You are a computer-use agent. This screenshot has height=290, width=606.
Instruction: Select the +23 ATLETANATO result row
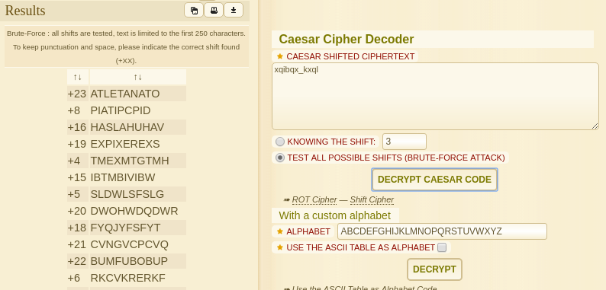(127, 94)
